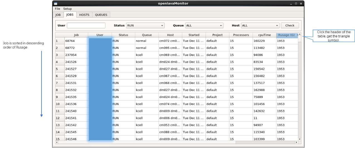The image size is (355, 148).
Task: Select job 241536 cell
Action: 76,104
